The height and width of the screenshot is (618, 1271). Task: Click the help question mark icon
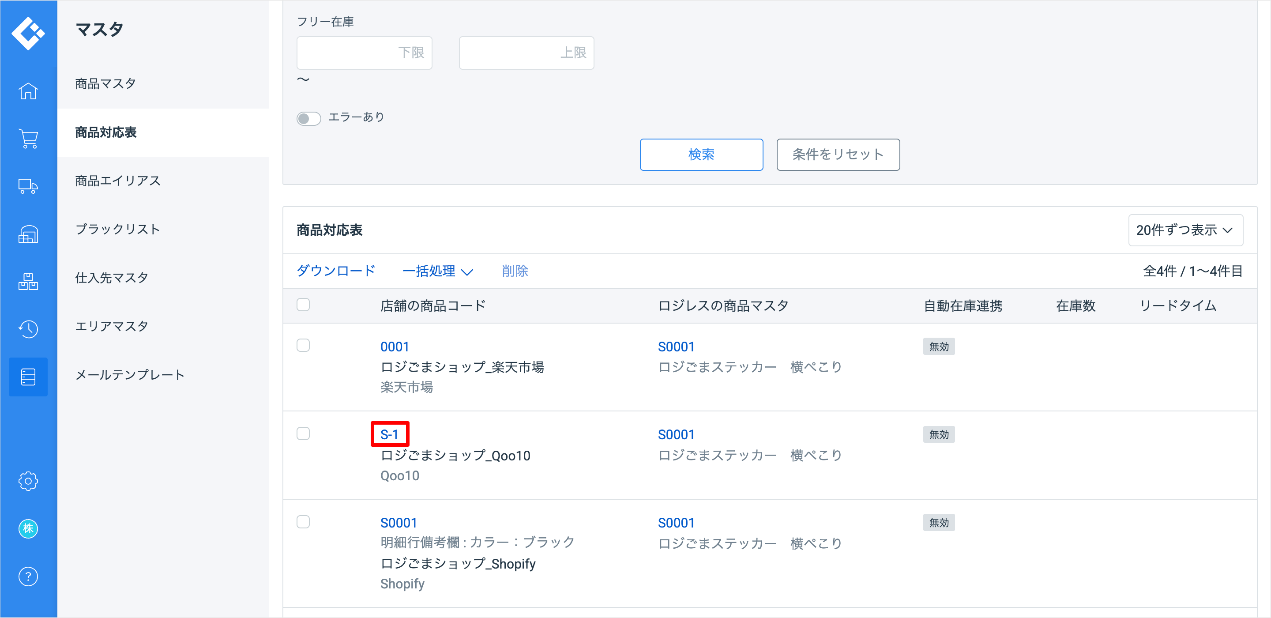point(28,577)
